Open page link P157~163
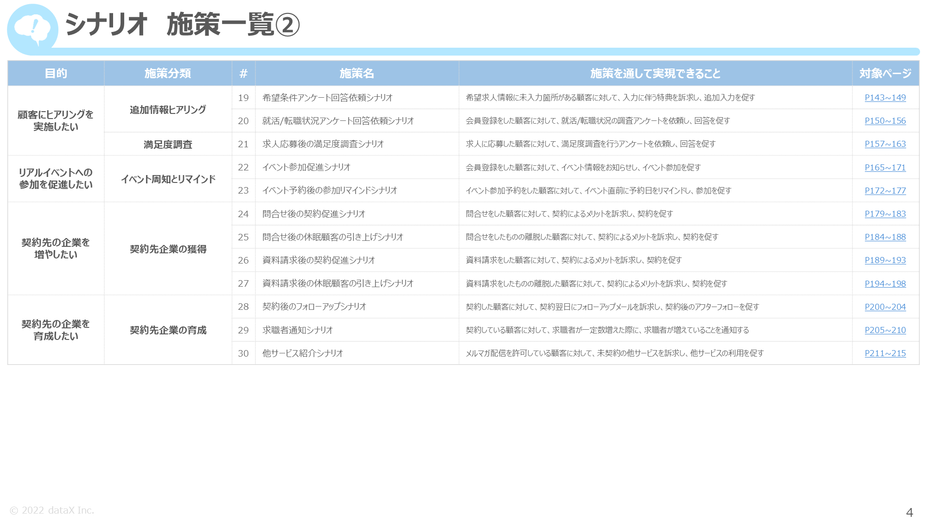The height and width of the screenshot is (521, 927). coord(885,144)
